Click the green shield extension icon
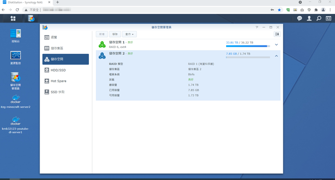Viewport: 335px width, 180px height. (x=288, y=10)
